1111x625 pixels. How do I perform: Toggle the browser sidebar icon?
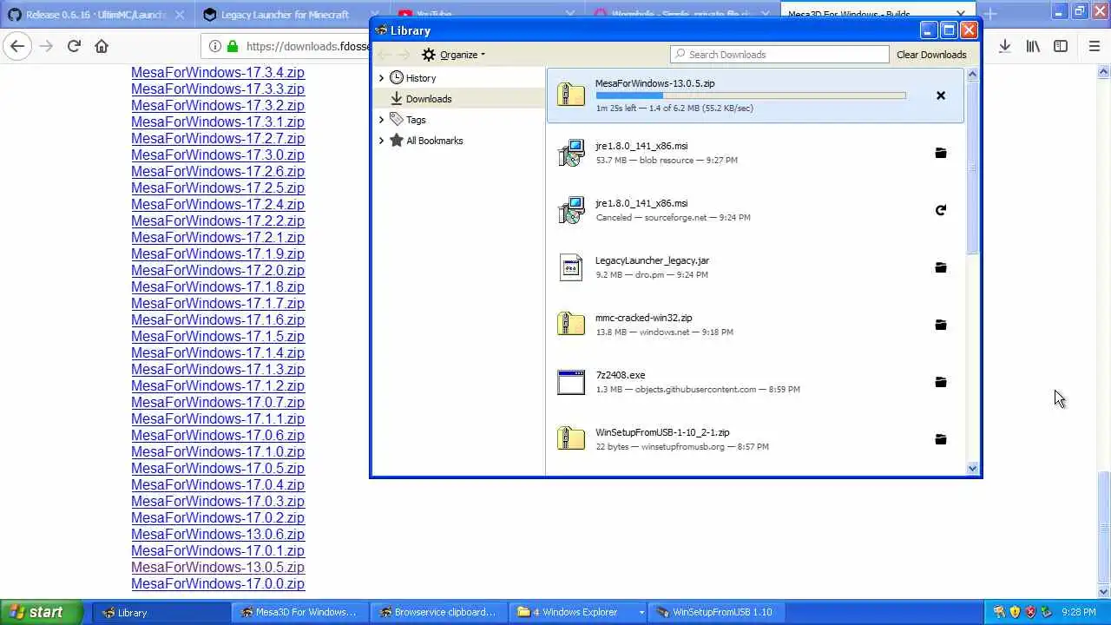[1061, 46]
